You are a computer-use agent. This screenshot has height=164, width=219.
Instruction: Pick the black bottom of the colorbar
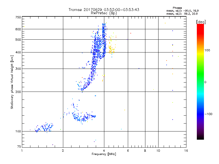200,138
